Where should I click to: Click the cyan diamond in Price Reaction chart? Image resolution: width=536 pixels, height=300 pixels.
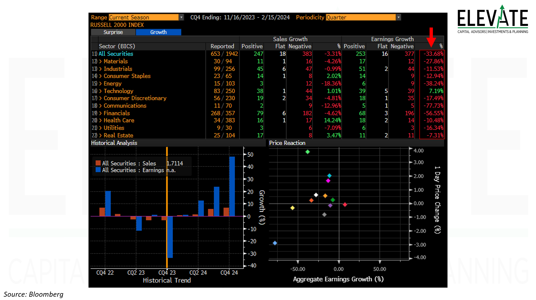tap(329, 176)
